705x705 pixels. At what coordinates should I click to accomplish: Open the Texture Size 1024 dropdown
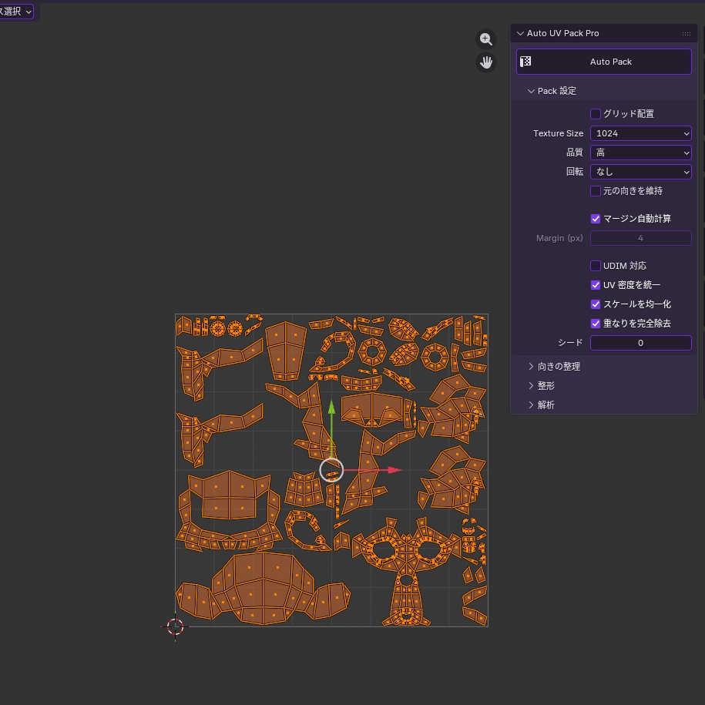tap(640, 133)
